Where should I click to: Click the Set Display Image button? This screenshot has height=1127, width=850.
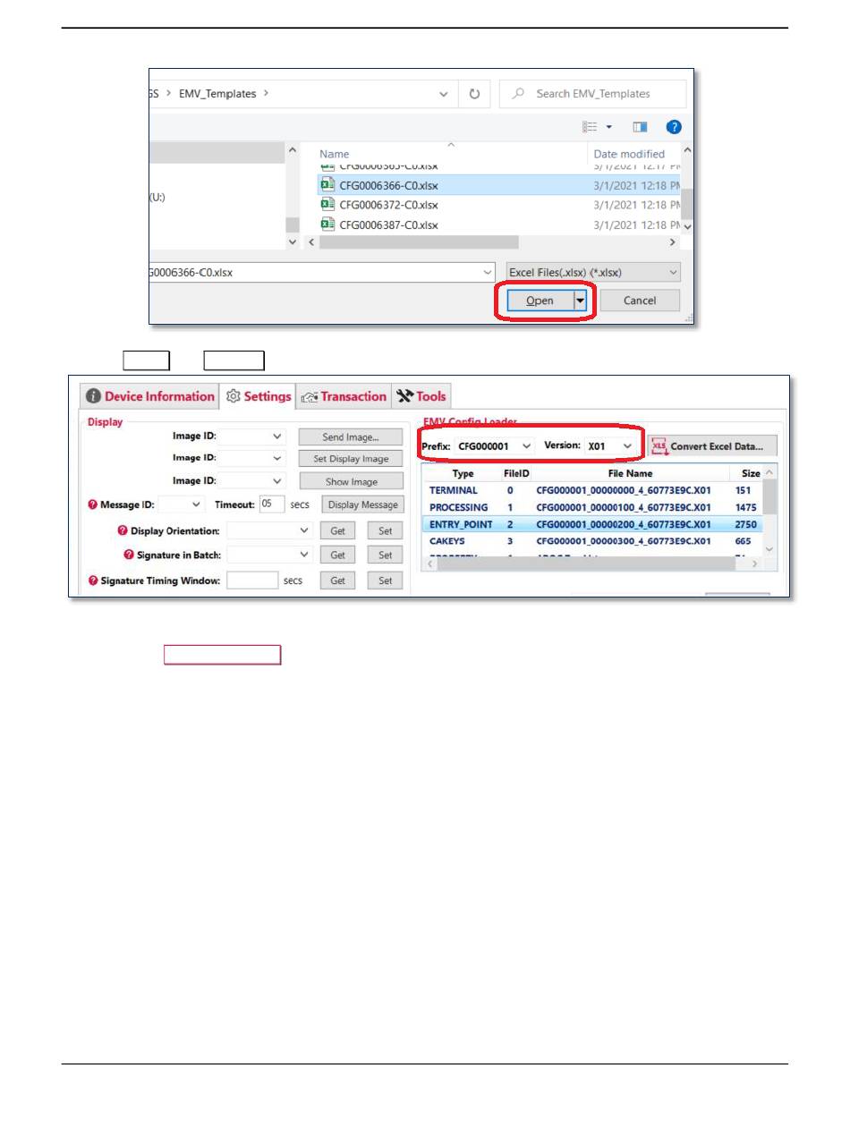[351, 459]
